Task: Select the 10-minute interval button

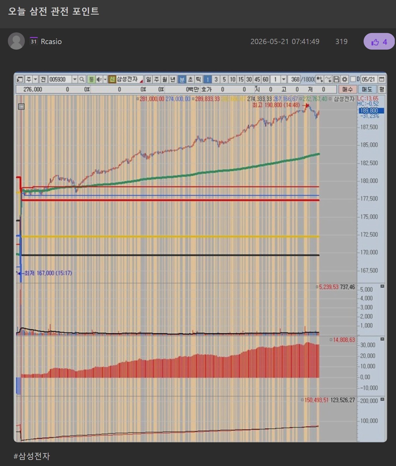Action: coord(232,79)
